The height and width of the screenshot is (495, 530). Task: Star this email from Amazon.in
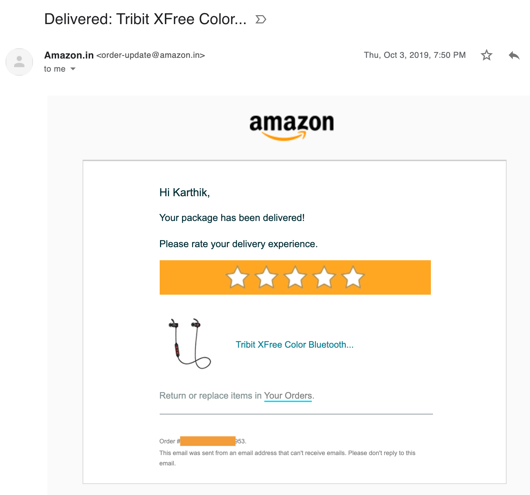coord(486,55)
